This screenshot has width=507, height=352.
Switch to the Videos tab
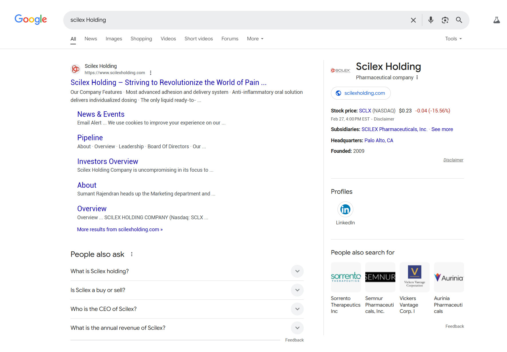point(168,39)
